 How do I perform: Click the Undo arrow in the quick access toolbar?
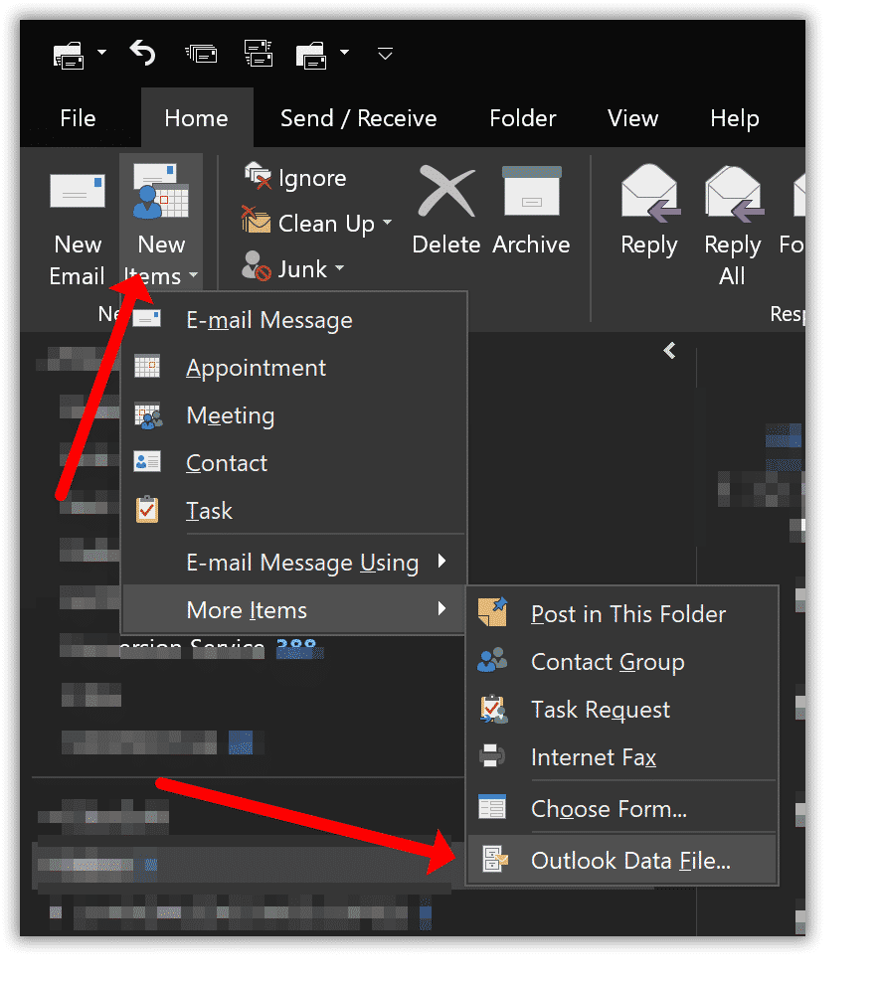point(142,54)
